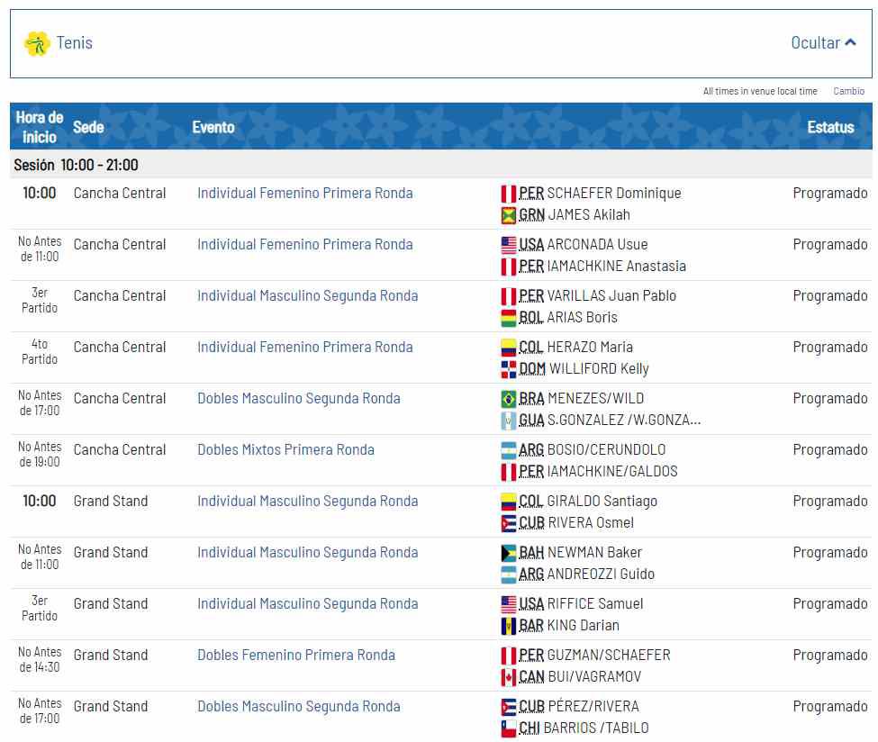Screen dimensions: 878x742
Task: Open the Dobles Mixtos Primera Ronda event
Action: [x=285, y=450]
